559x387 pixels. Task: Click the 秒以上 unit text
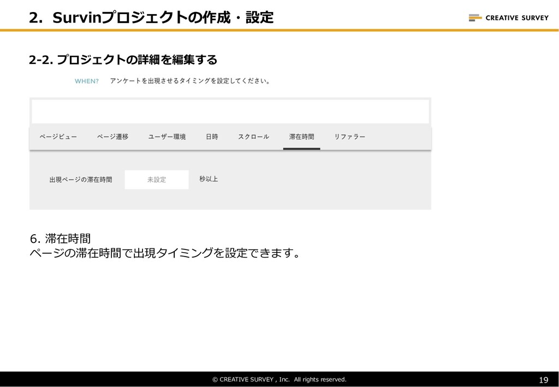click(x=209, y=179)
